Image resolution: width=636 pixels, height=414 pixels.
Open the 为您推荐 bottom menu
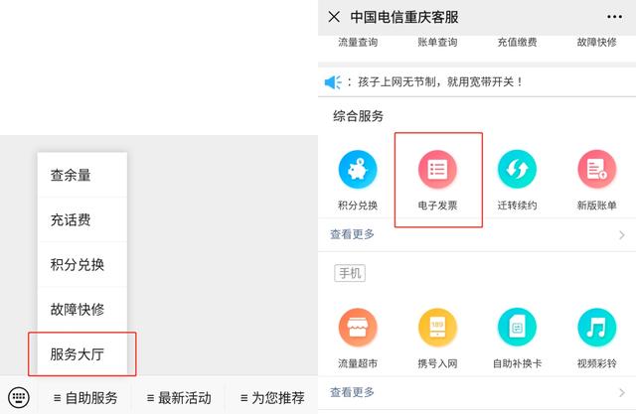coord(272,398)
